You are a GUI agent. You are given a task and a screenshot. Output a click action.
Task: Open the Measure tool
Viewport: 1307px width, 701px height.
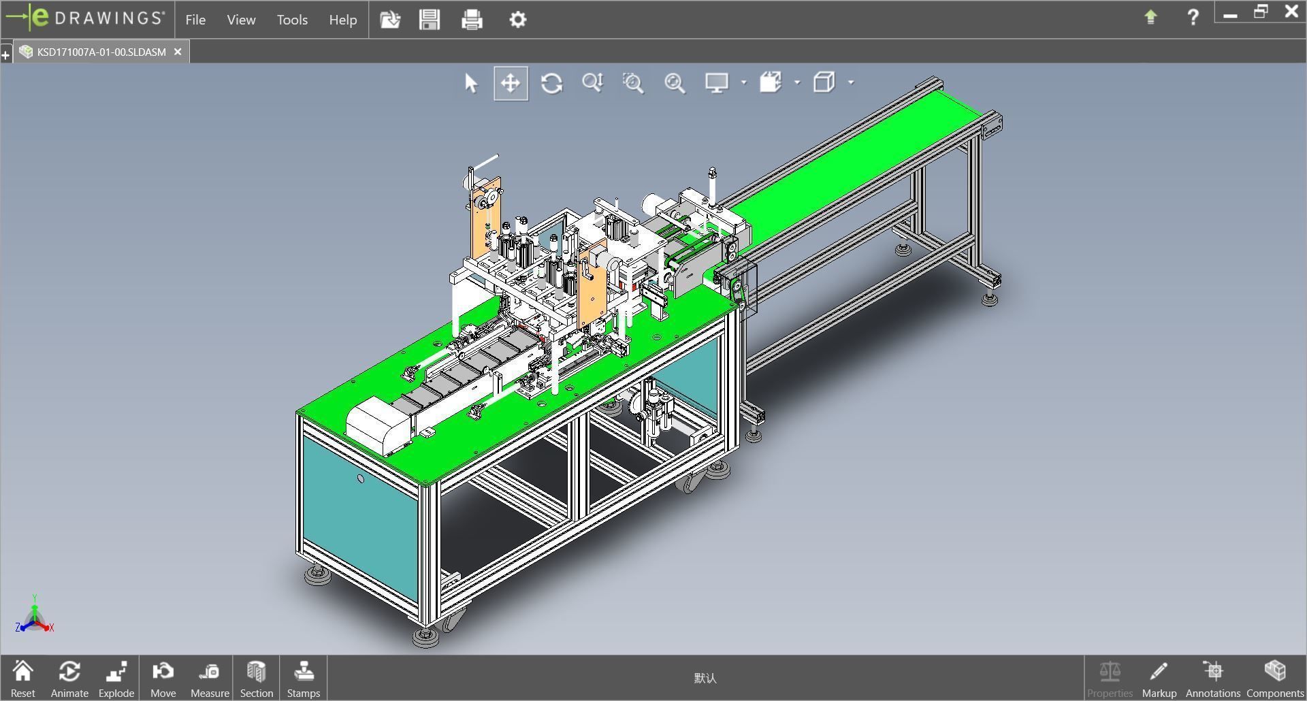click(x=210, y=679)
